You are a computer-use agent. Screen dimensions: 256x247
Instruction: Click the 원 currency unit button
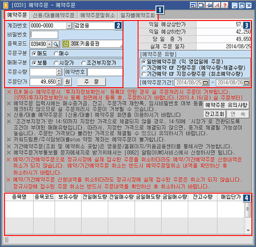pyautogui.click(x=68, y=82)
